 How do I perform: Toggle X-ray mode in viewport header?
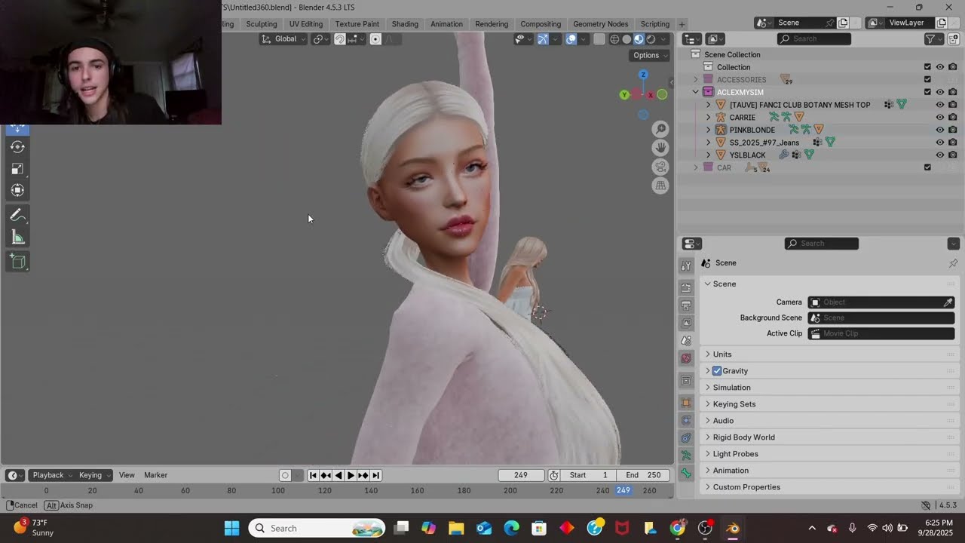(599, 39)
